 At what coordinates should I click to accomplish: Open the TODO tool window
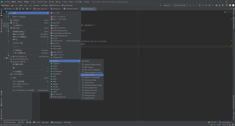[21, 122]
